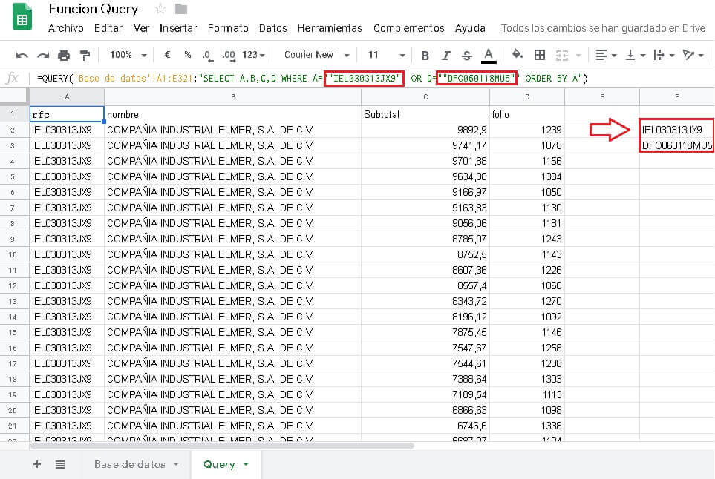Star the Funcion Query document
Viewport: 715px width, 479px height.
pyautogui.click(x=160, y=9)
